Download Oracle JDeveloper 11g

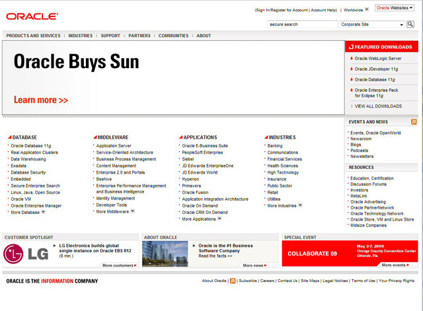[x=376, y=69]
